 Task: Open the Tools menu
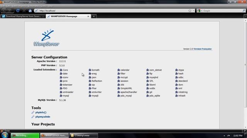pyautogui.click(x=43, y=6)
